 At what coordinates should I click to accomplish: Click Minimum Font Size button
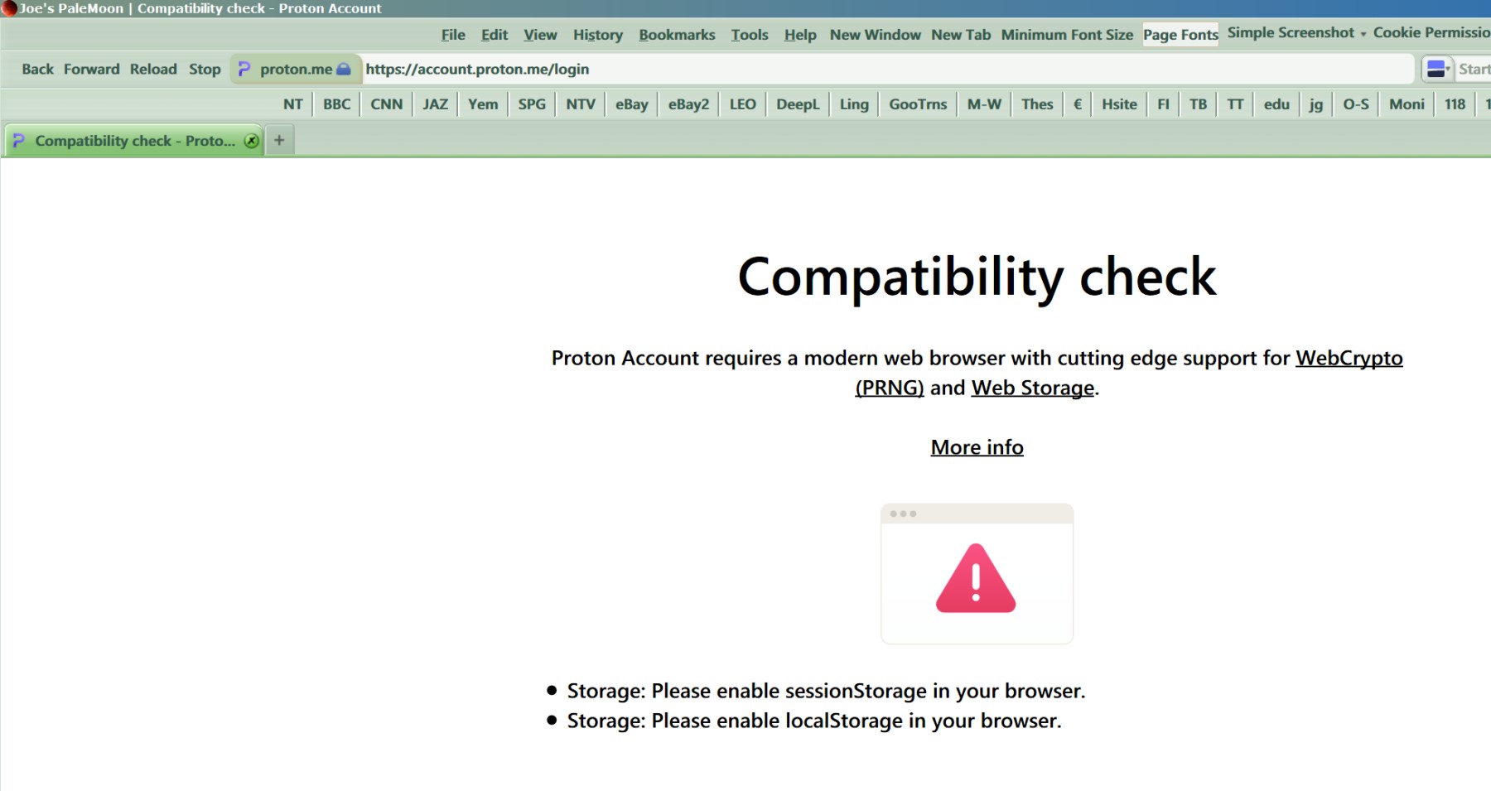[1067, 35]
